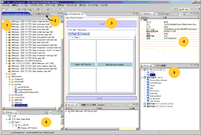Click the フッタ region in the designer

(x=101, y=98)
